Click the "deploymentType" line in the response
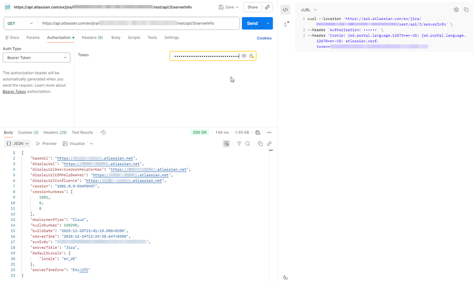 pyautogui.click(x=60, y=219)
